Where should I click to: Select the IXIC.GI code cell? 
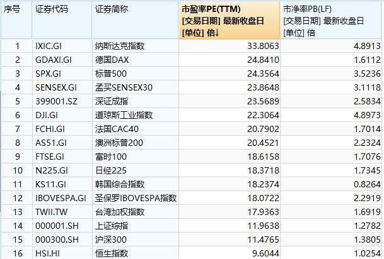[x=62, y=46]
